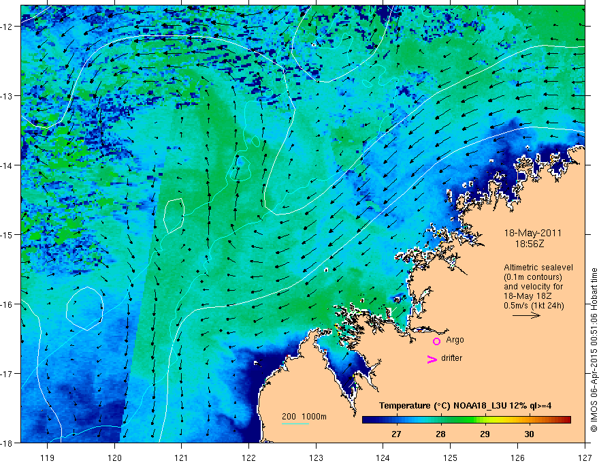
Task: Click the colorbar label 27
Action: [x=396, y=434]
